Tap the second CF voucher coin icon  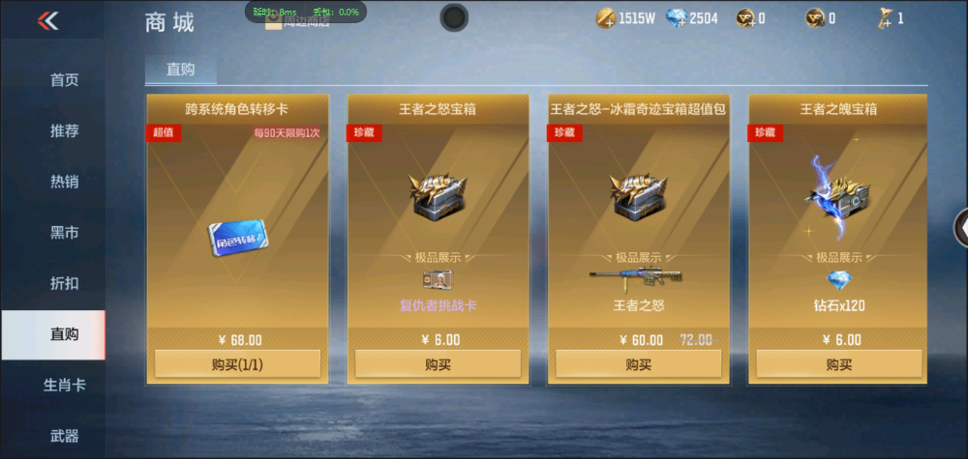point(815,19)
